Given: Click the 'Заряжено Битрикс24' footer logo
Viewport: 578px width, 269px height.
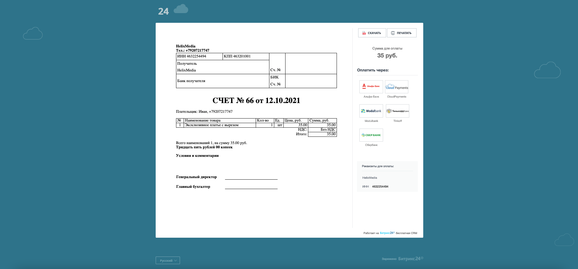Looking at the screenshot, I should (402, 259).
